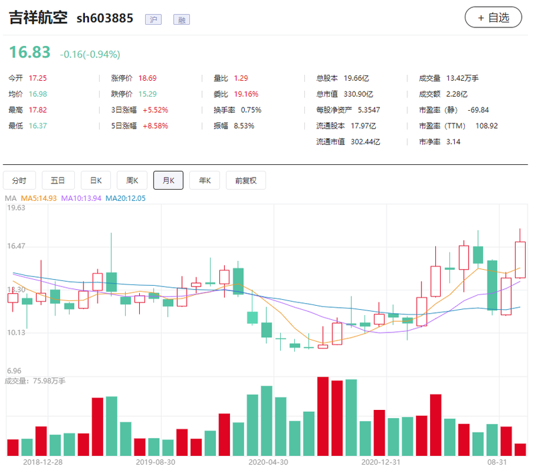Click the stock name 吉祥航空
The width and height of the screenshot is (535, 470).
coord(38,18)
